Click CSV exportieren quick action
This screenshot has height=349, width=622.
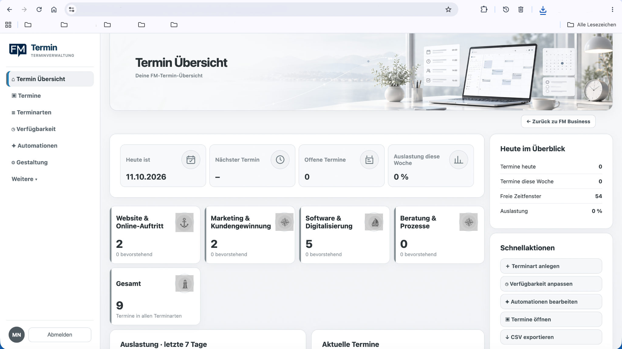coord(551,337)
